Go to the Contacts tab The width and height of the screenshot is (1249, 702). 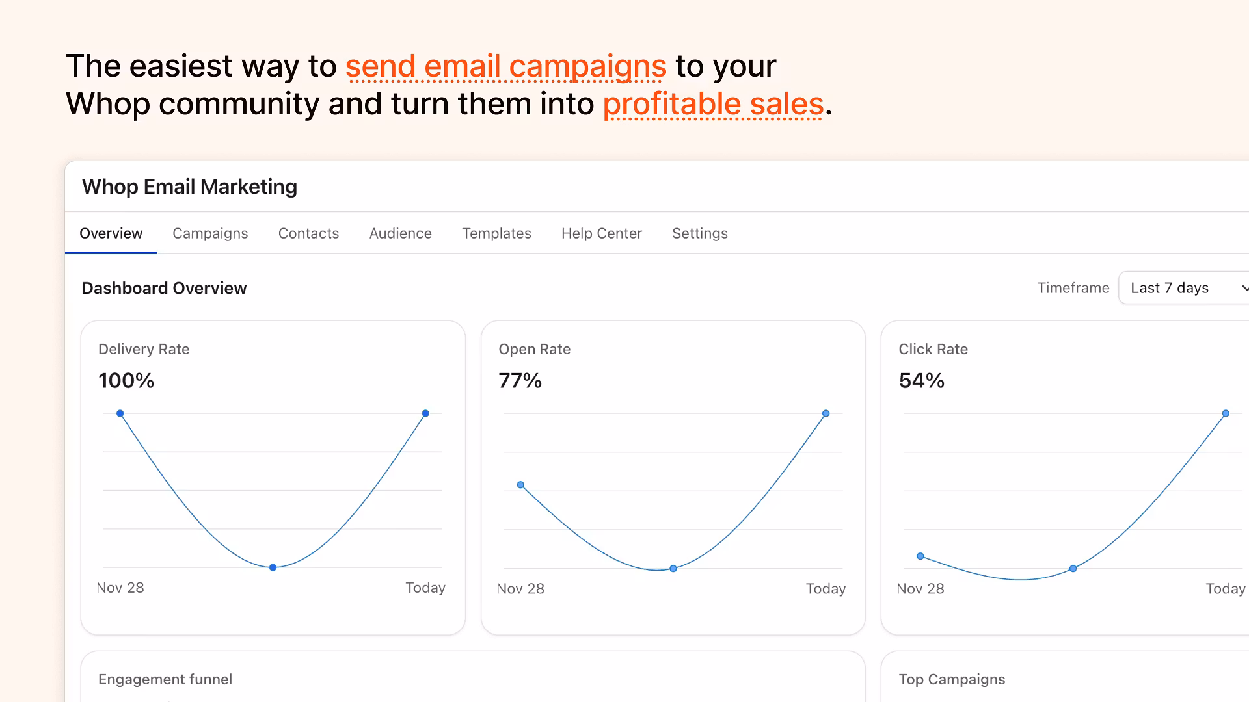[308, 233]
